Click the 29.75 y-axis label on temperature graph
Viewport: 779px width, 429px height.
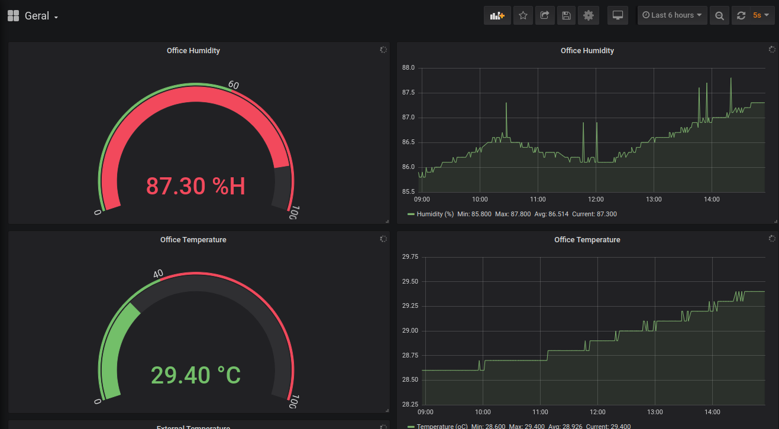pyautogui.click(x=410, y=257)
